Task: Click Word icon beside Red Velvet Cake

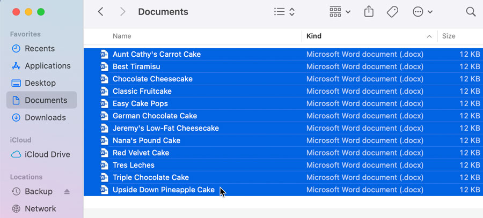Action: click(105, 153)
